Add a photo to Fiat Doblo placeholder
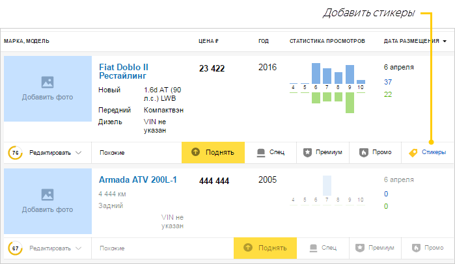455x264 pixels. coord(48,88)
